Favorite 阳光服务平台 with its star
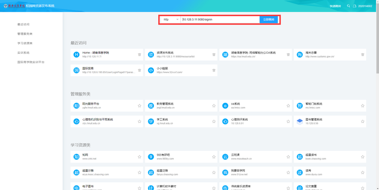 [x=139, y=106]
